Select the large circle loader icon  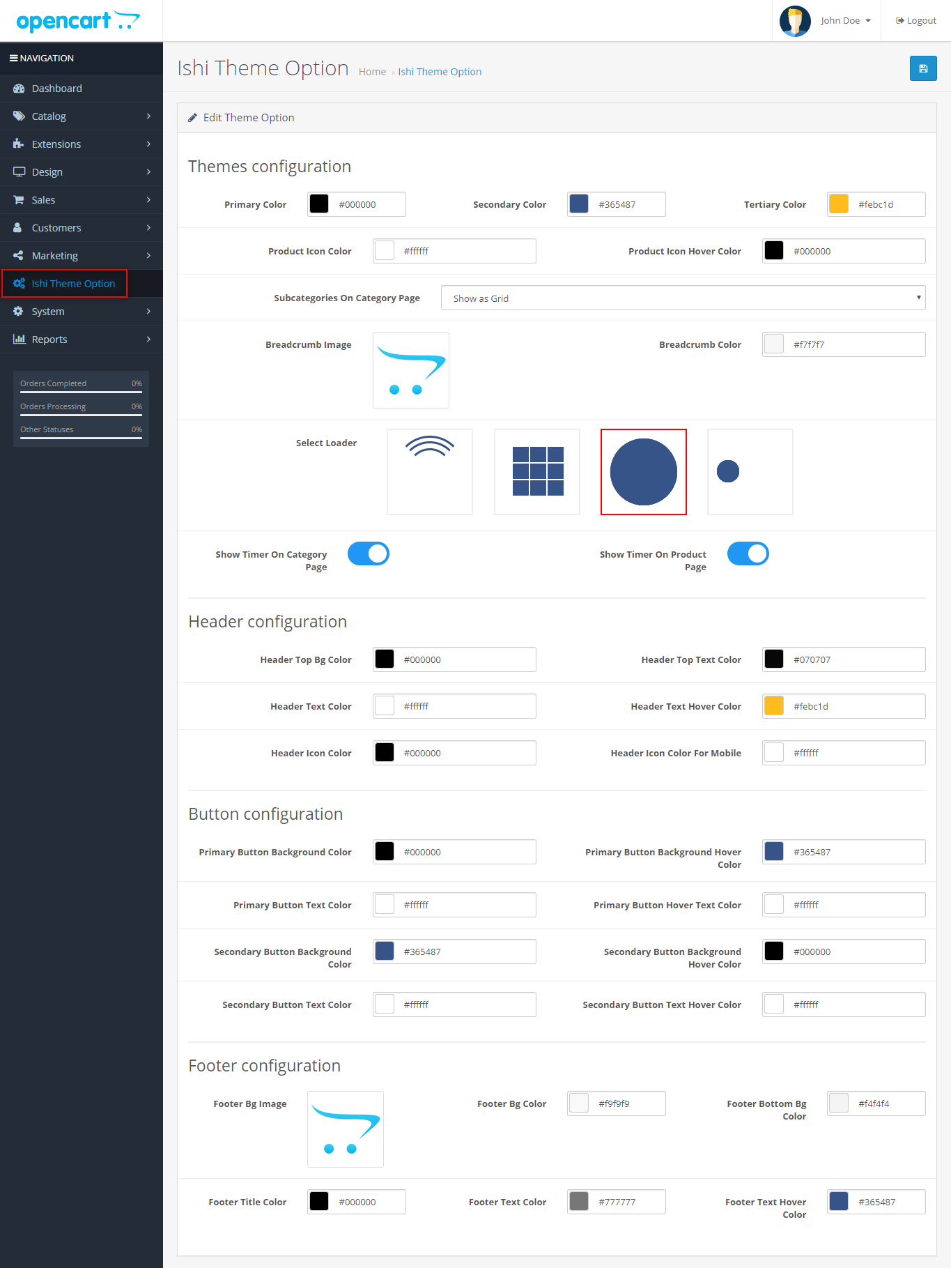click(x=644, y=472)
